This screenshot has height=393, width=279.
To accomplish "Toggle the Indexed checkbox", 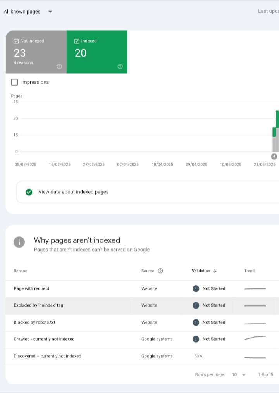I will (77, 41).
